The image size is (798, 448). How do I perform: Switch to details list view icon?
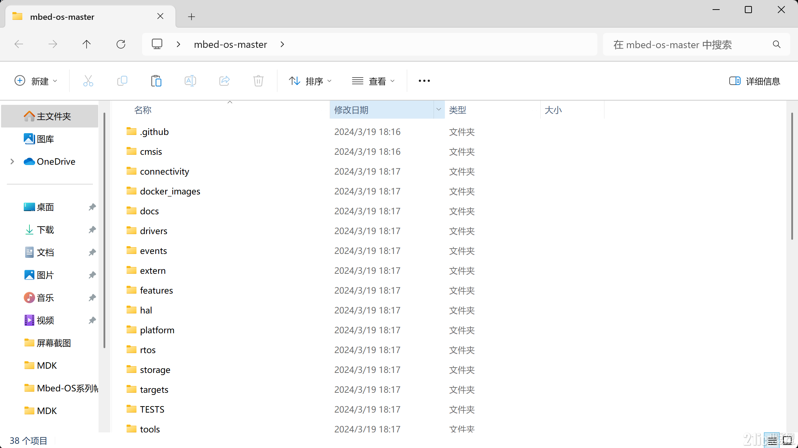coord(772,440)
